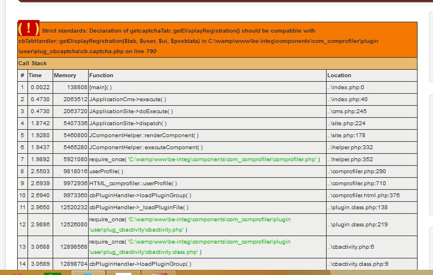The height and width of the screenshot is (275, 433).
Task: Click time value 1.8742
Action: coord(40,123)
